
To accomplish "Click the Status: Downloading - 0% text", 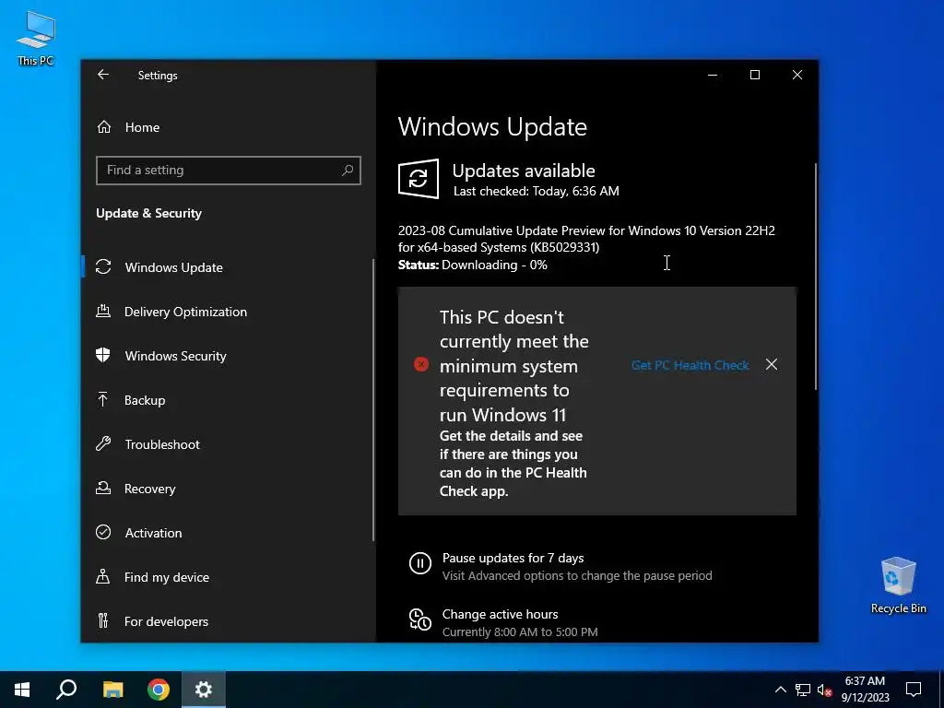I will tap(473, 265).
